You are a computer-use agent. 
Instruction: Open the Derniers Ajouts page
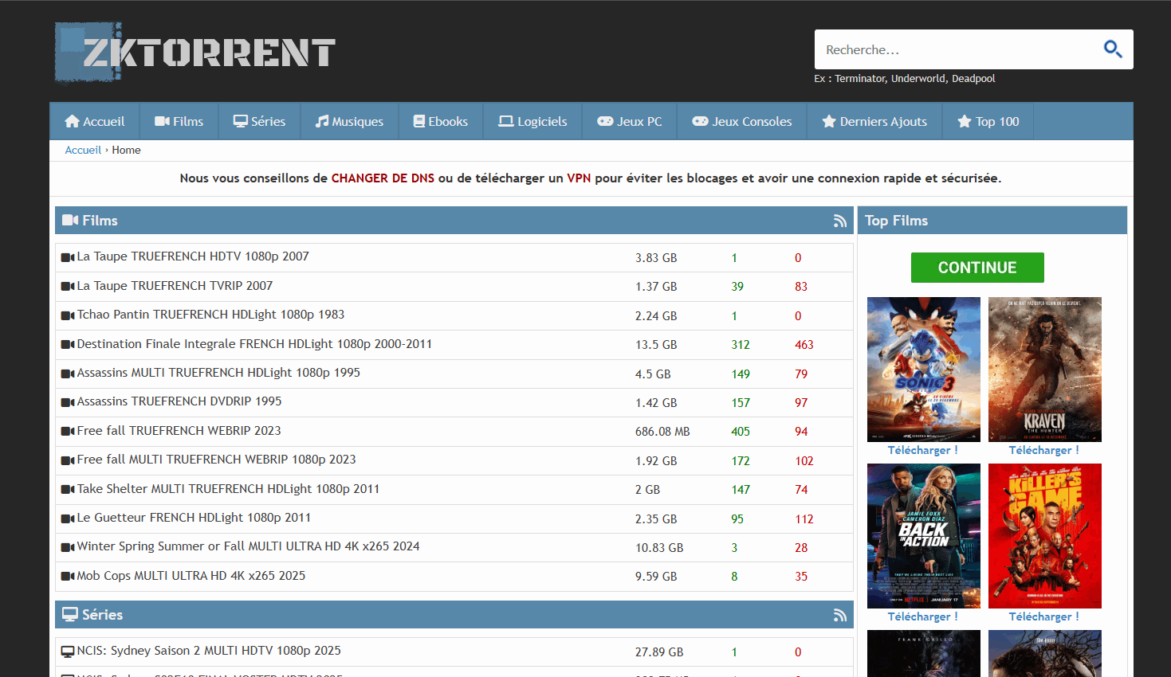874,121
